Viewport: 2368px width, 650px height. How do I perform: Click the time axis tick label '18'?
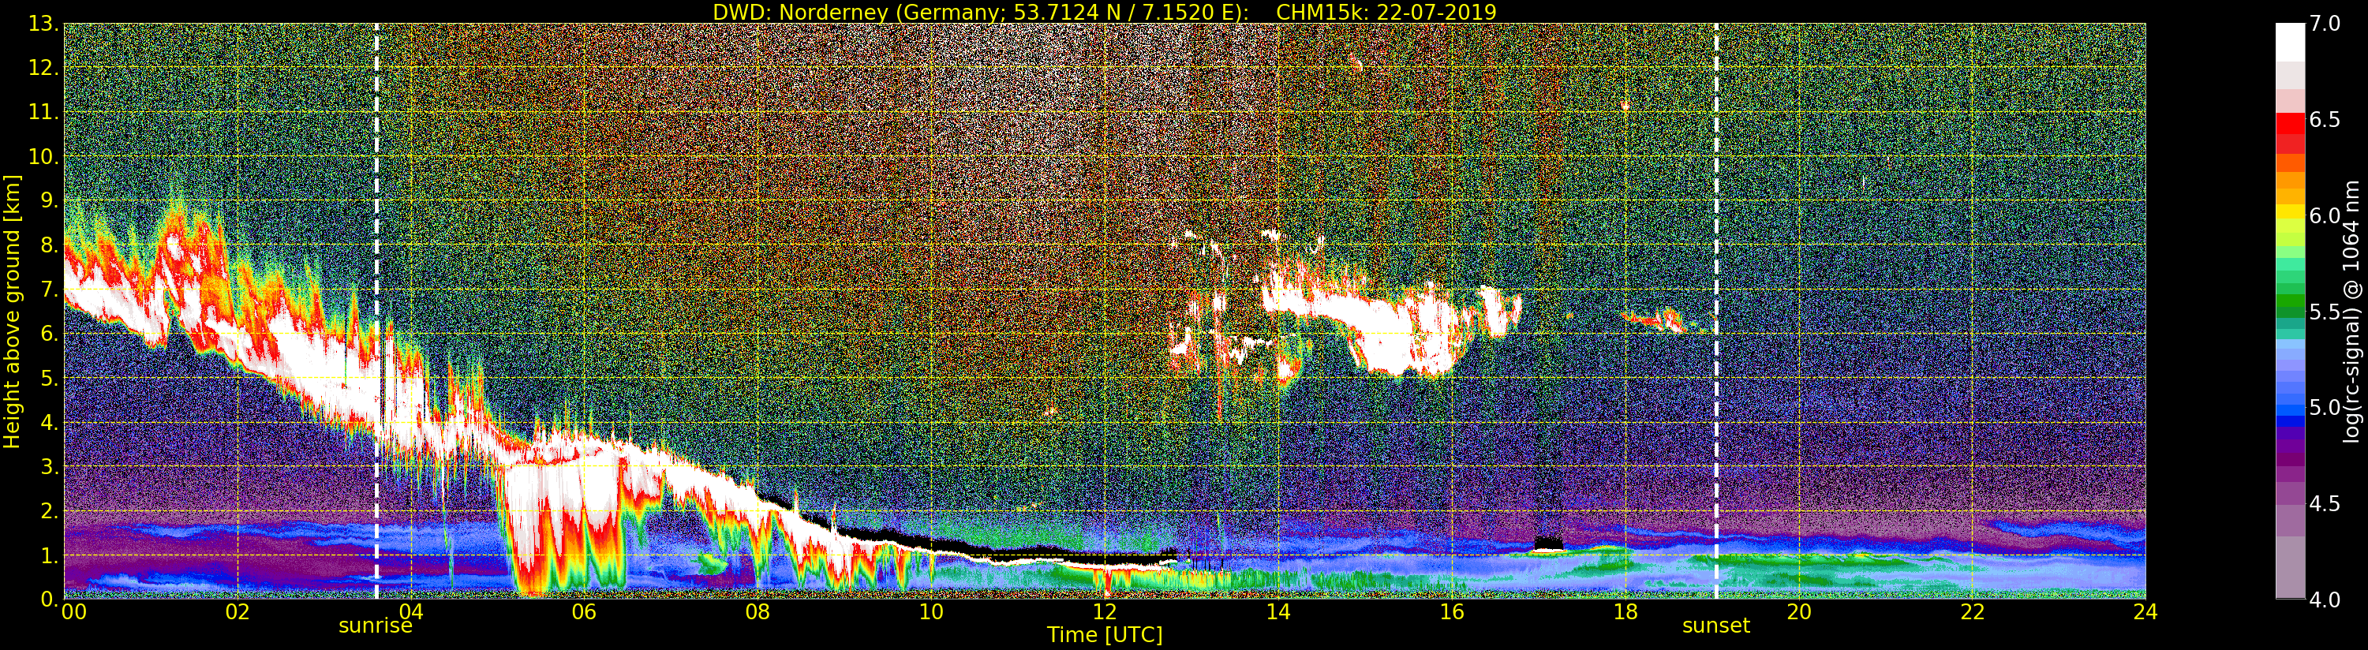(x=1625, y=612)
